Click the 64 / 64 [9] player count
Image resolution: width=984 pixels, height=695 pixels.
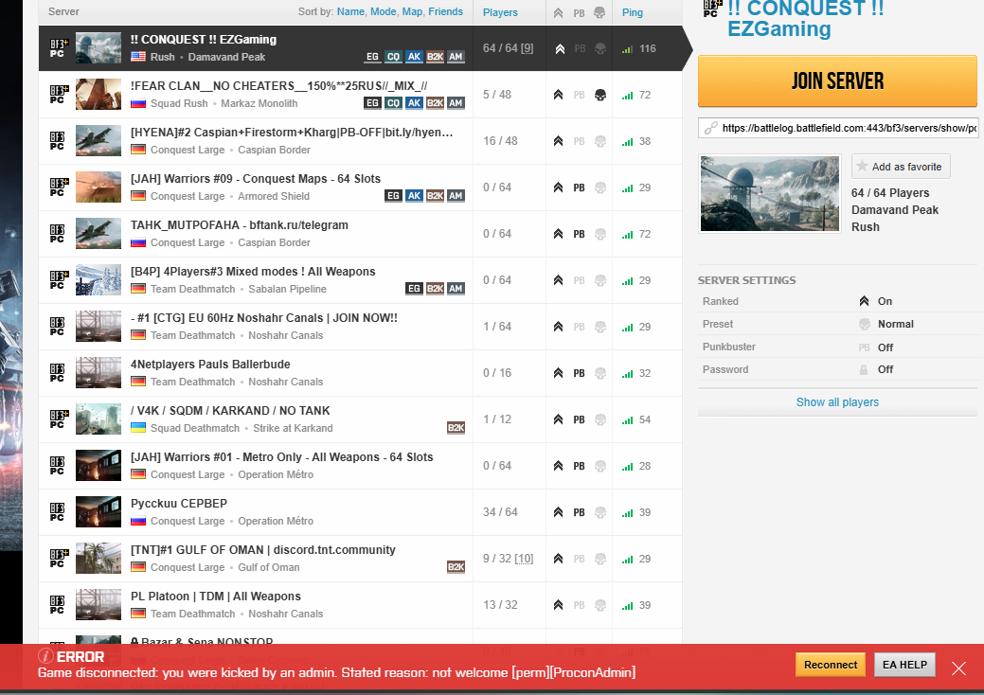(508, 48)
